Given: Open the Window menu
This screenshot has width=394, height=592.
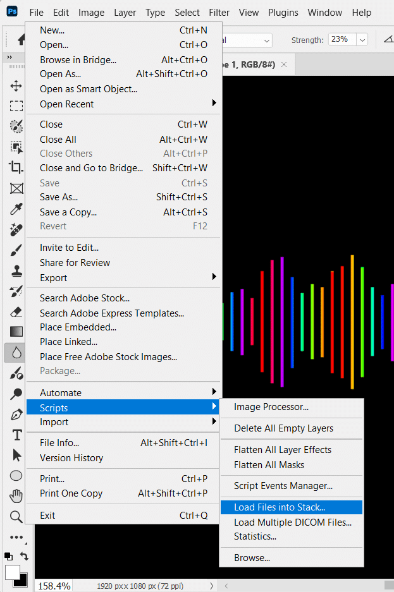Looking at the screenshot, I should (x=325, y=13).
